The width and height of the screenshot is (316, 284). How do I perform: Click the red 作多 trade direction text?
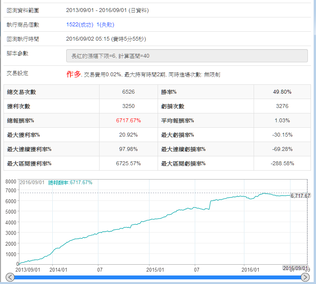point(74,74)
